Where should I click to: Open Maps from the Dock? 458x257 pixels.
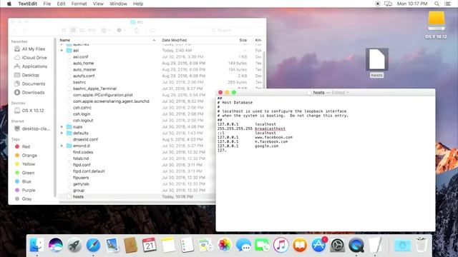[206, 245]
